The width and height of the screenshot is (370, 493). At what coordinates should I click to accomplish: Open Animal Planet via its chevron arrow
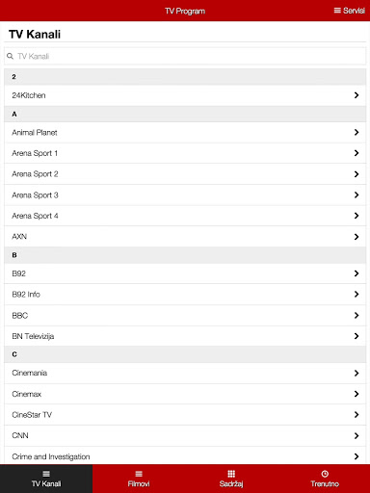coord(357,132)
